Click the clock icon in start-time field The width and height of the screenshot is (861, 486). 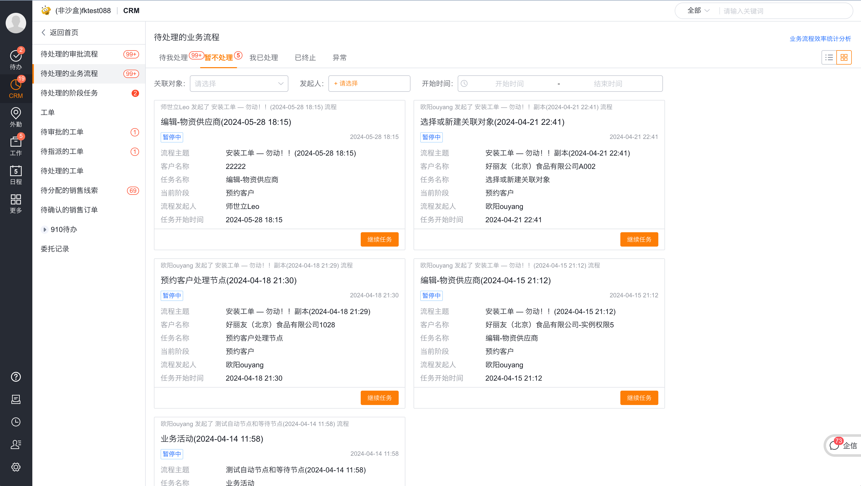464,84
